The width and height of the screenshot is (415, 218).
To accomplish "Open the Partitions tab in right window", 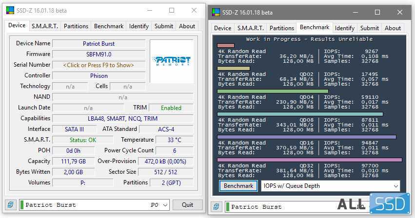I will point(282,28).
